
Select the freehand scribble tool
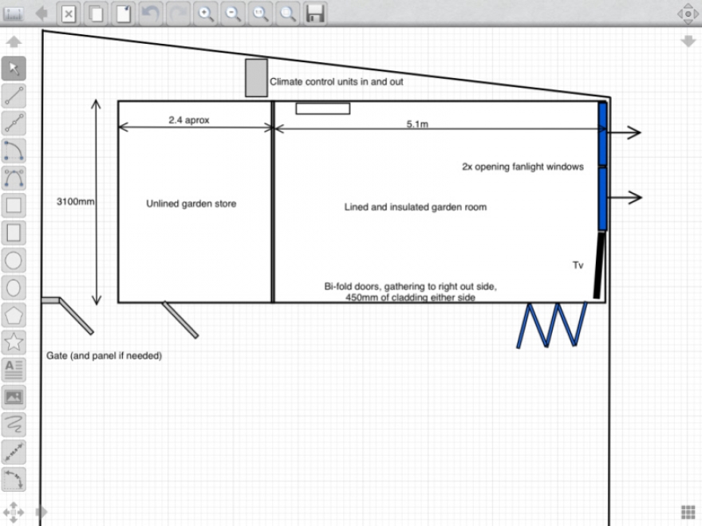coord(14,424)
